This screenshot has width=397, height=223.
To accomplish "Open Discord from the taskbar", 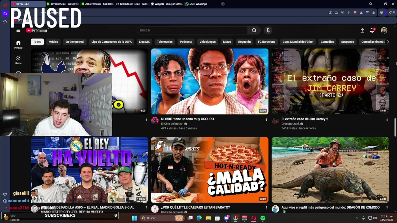I will 226,218.
